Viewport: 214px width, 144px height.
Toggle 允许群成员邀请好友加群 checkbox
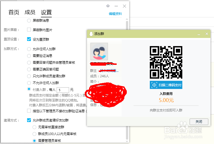pyautogui.click(x=29, y=120)
